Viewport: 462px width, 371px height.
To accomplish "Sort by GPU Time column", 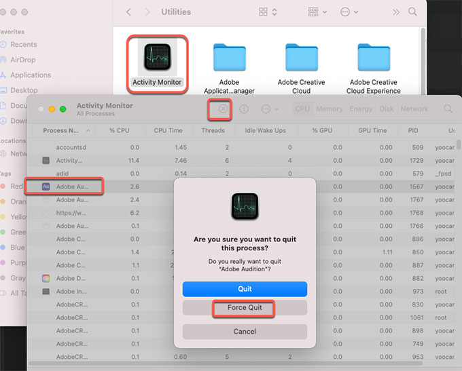I will (372, 130).
